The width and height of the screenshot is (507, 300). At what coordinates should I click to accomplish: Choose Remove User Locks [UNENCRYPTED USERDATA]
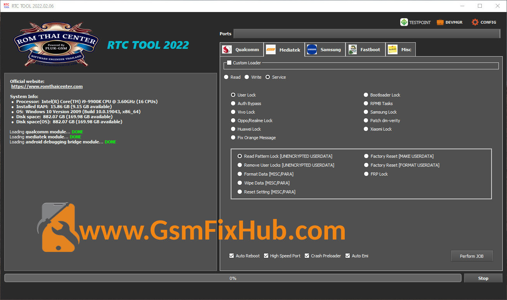click(x=240, y=165)
